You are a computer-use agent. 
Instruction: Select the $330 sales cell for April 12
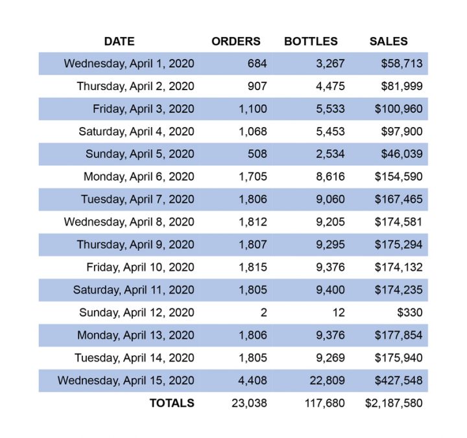[409, 313]
